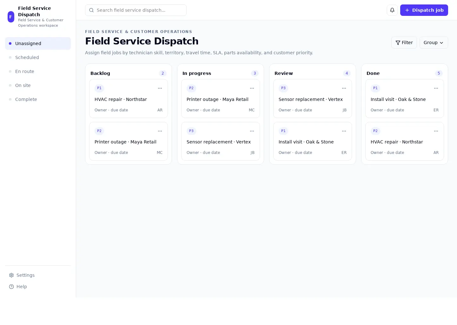Image resolution: width=457 pixels, height=325 pixels.
Task: Click the funnel icon in the Filter button
Action: click(x=398, y=43)
